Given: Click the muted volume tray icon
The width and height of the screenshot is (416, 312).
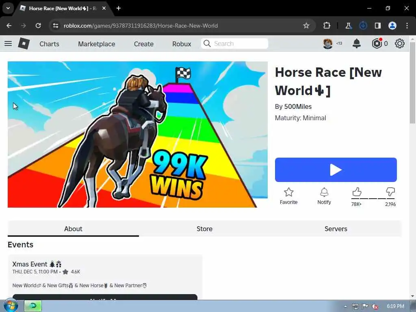Looking at the screenshot, I should click(375, 306).
